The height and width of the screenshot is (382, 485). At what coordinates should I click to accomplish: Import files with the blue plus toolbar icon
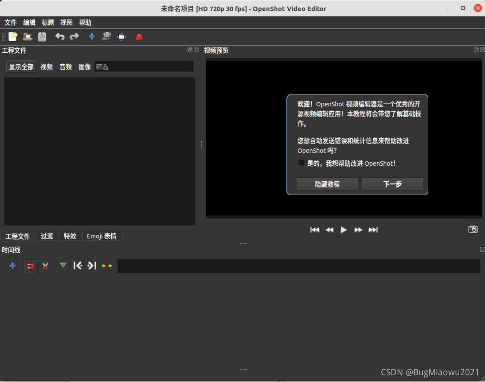point(92,37)
